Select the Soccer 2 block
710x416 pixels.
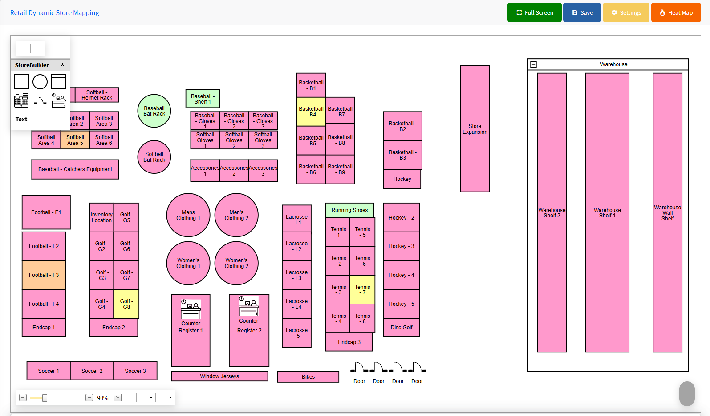tap(92, 371)
